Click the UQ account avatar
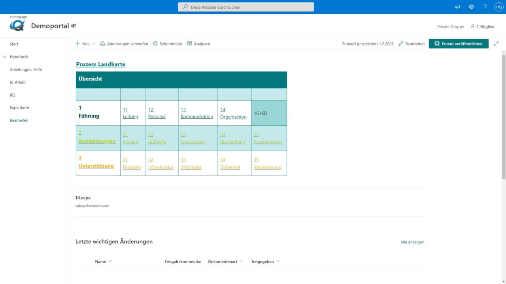The height and width of the screenshot is (284, 506). tap(498, 7)
